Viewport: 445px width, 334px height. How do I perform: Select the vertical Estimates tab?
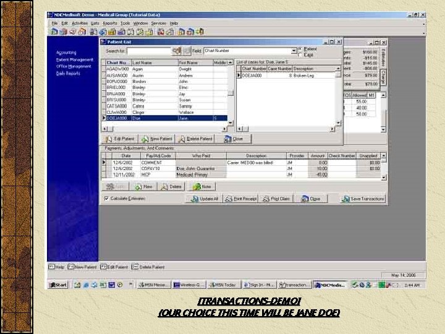[x=383, y=58]
